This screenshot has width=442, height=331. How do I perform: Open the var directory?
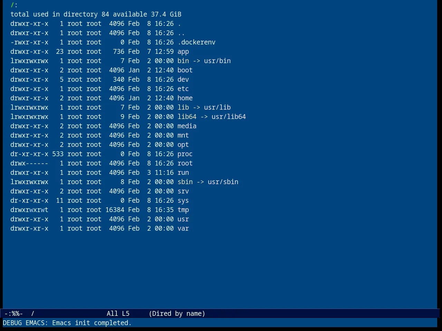click(183, 229)
